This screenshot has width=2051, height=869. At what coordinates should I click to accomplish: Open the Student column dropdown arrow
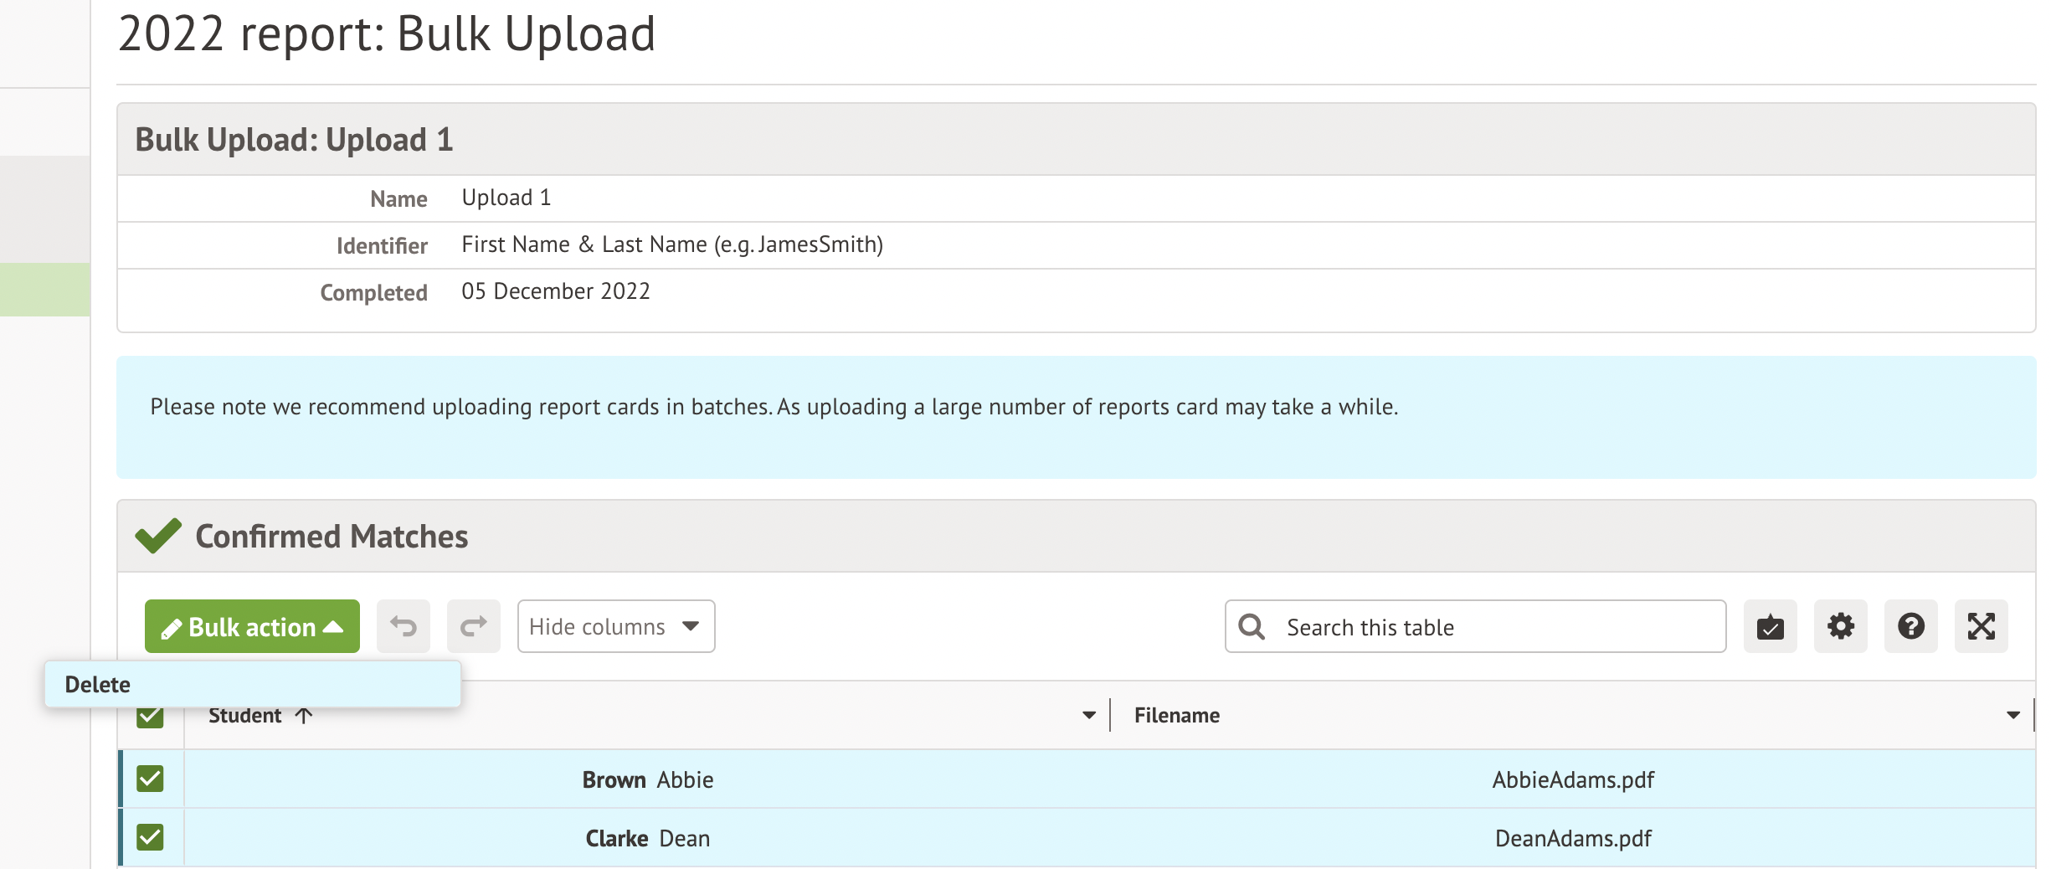(1088, 716)
